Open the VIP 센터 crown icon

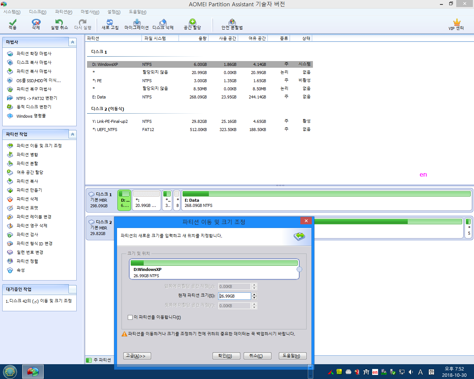tap(456, 24)
